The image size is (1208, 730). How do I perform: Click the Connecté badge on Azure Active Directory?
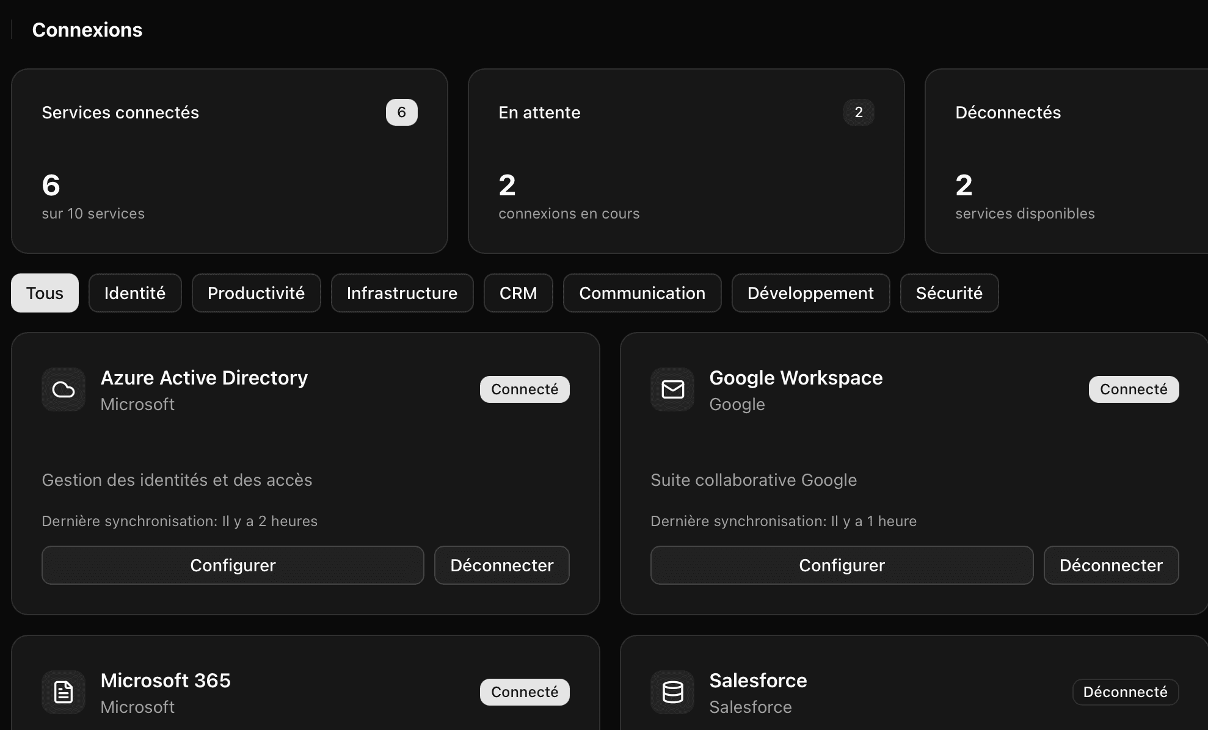525,389
